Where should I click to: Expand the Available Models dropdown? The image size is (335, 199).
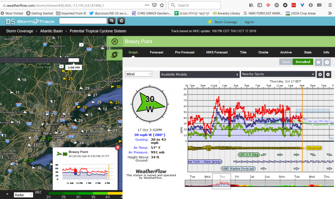pyautogui.click(x=199, y=74)
